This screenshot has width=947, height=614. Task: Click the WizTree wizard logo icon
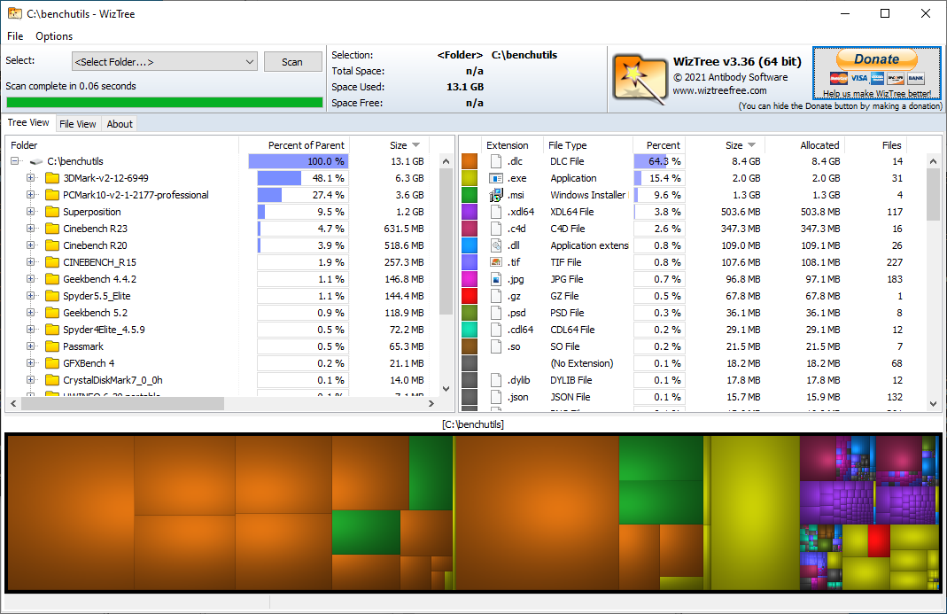[x=639, y=78]
